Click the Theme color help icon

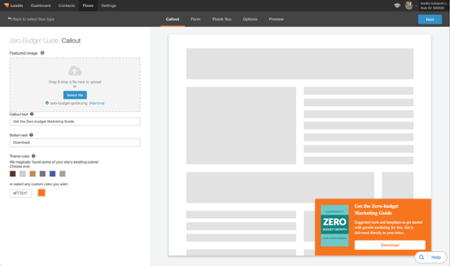pyautogui.click(x=34, y=156)
